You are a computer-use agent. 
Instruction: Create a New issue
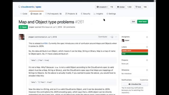[x=143, y=22]
